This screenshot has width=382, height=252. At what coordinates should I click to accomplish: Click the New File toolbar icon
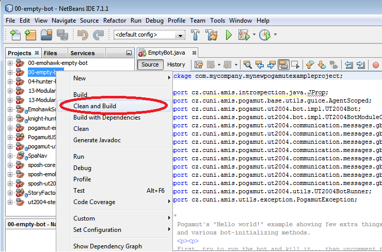pos(15,35)
